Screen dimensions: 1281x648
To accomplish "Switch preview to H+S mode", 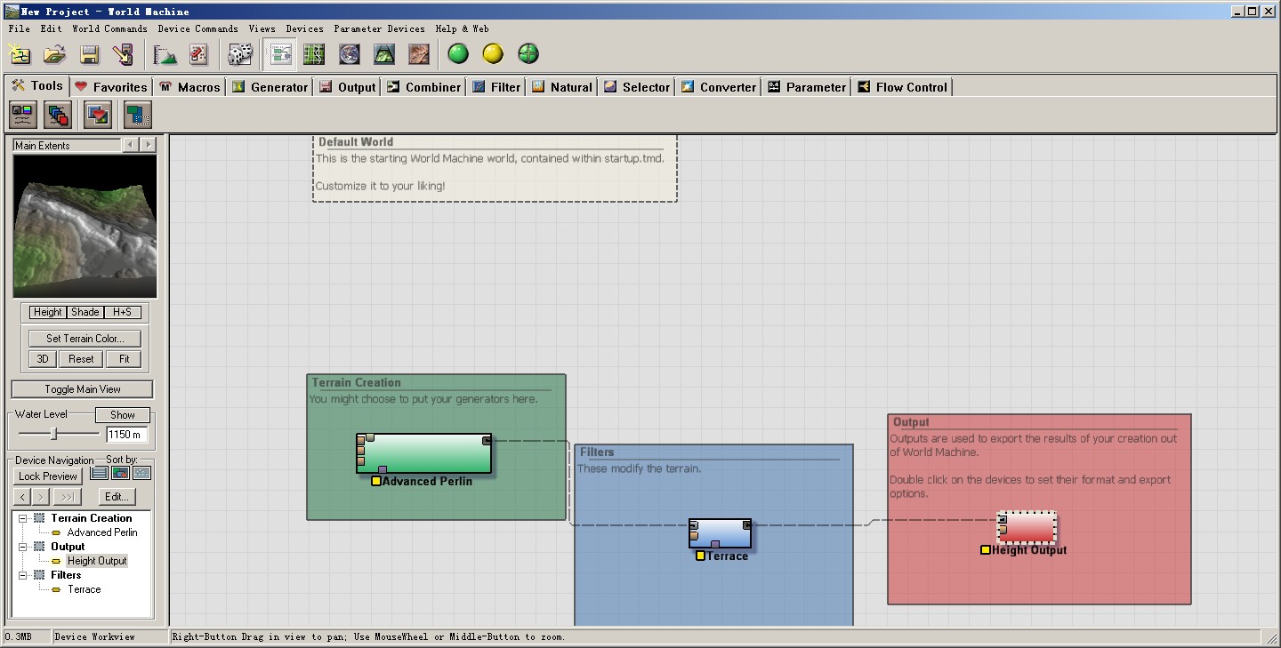I will point(122,312).
